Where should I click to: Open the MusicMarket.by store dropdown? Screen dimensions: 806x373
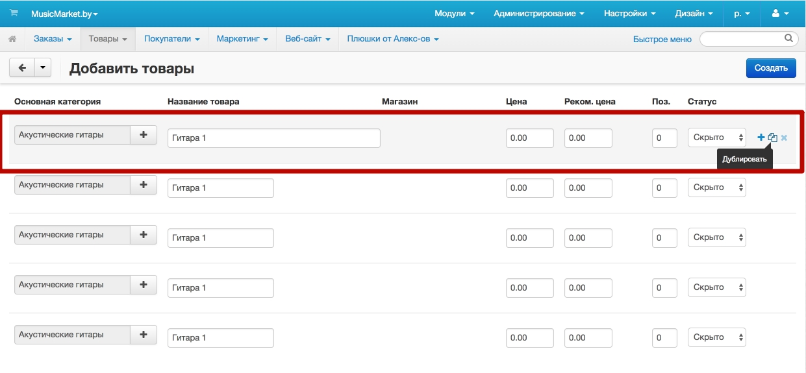click(64, 14)
